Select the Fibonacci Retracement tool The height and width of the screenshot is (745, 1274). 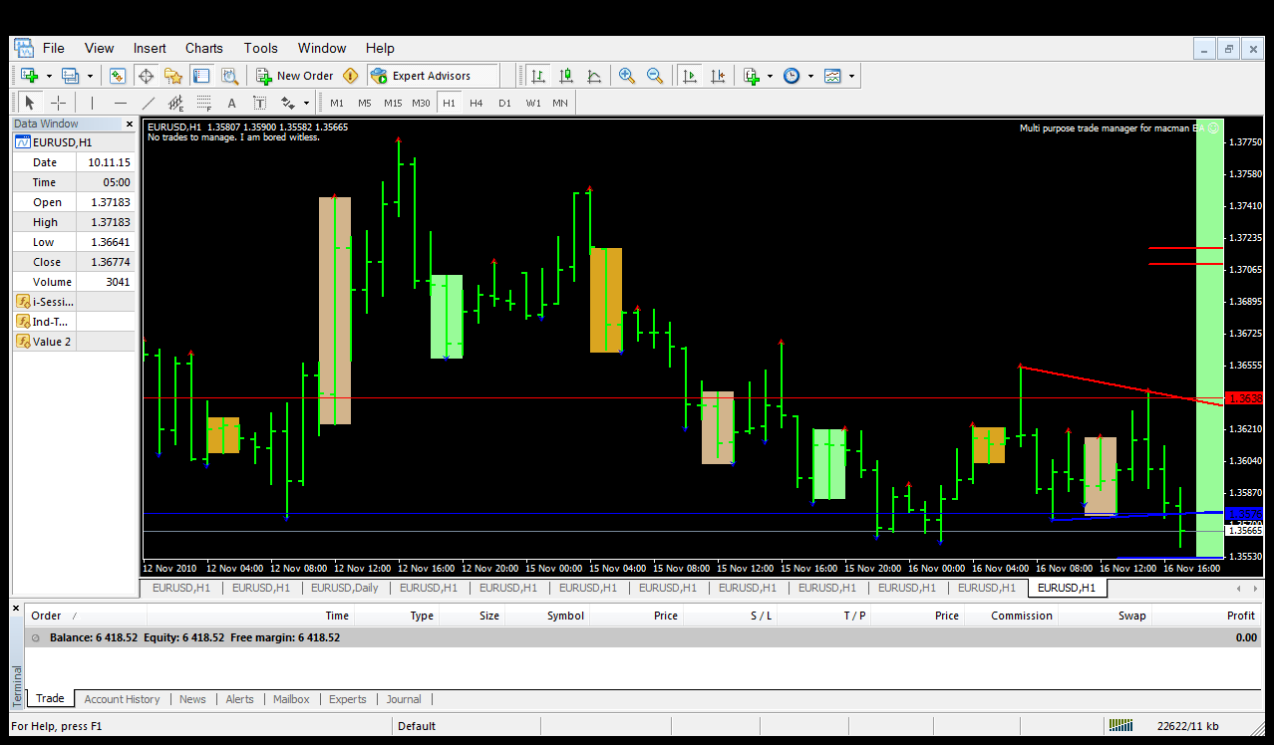(203, 103)
